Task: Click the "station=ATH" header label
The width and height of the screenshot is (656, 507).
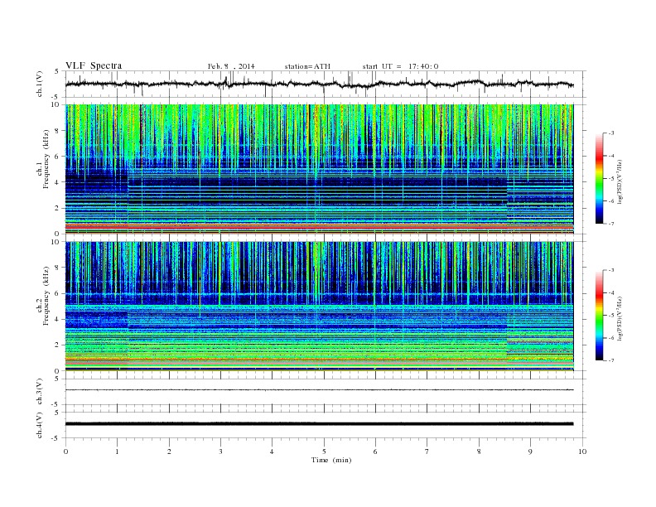Action: (x=307, y=66)
